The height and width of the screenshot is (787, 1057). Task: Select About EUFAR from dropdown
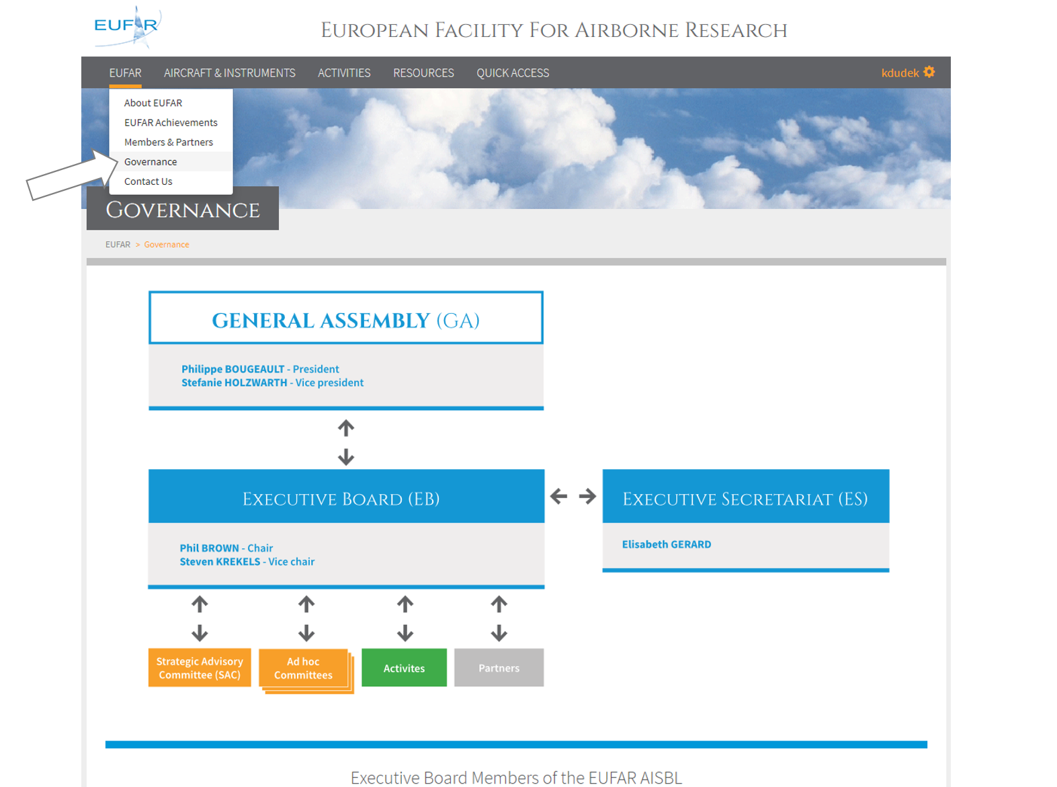point(153,103)
